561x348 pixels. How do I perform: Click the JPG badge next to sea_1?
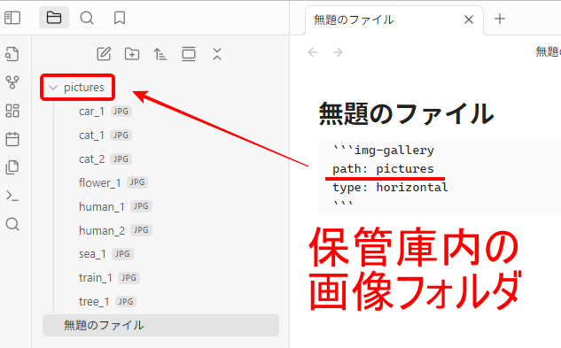[122, 254]
